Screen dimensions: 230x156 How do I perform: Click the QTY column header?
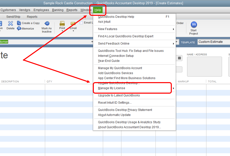[x=49, y=81]
